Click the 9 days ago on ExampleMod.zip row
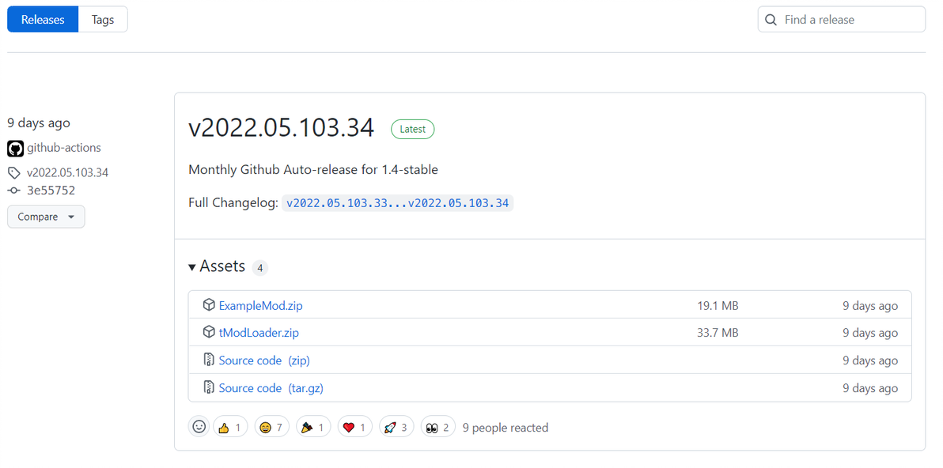The image size is (943, 468). click(x=870, y=306)
